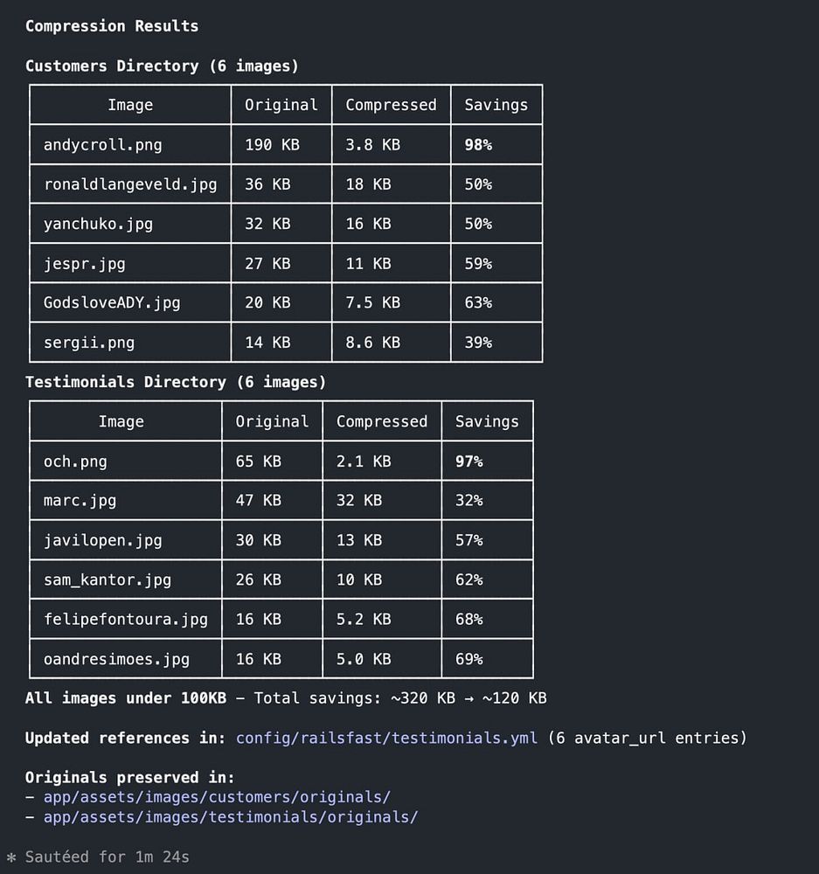Screen dimensions: 819x874
Task: Select sergii.png table entry
Action: click(x=88, y=343)
